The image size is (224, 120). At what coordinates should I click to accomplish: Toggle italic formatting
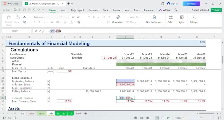tap(39, 22)
